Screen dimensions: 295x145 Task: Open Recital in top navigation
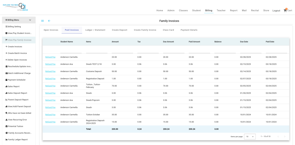[x=255, y=11]
